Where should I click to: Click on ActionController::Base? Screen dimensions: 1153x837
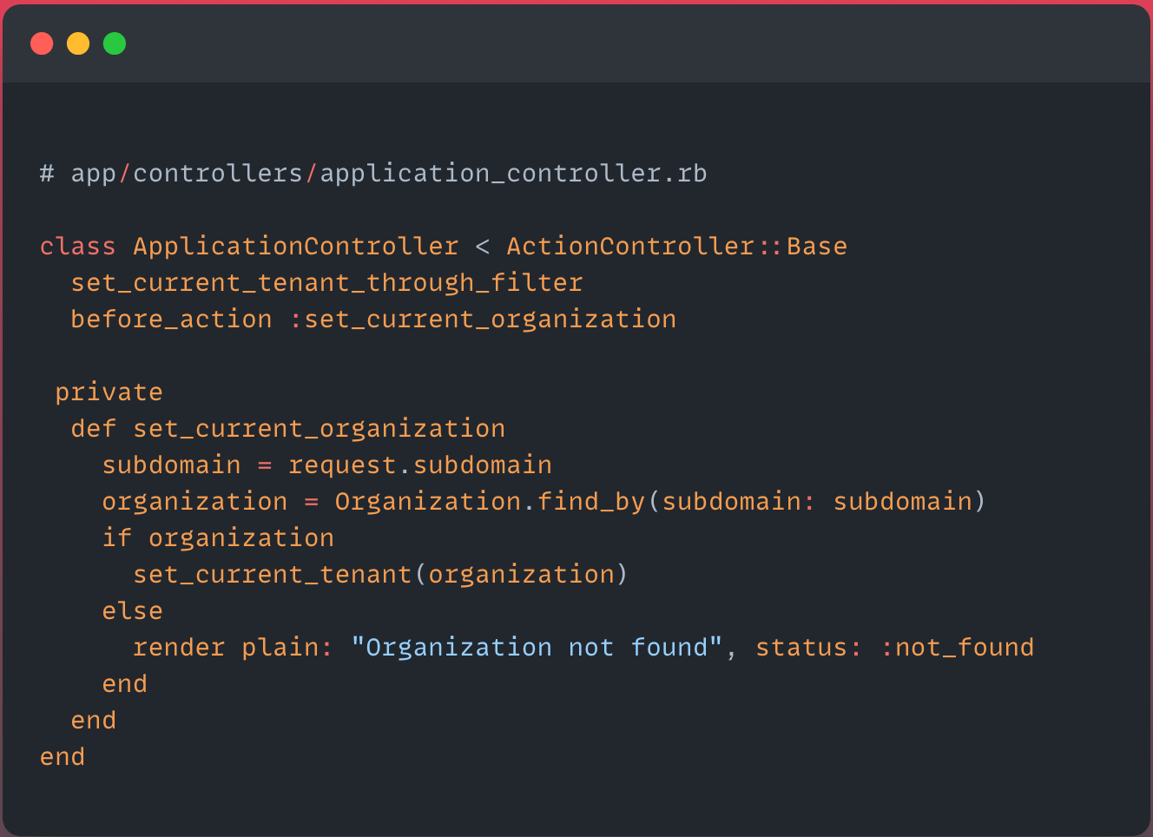click(x=676, y=247)
